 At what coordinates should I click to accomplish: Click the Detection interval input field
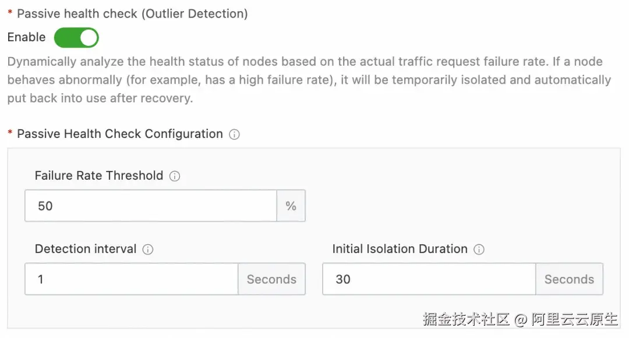[131, 279]
